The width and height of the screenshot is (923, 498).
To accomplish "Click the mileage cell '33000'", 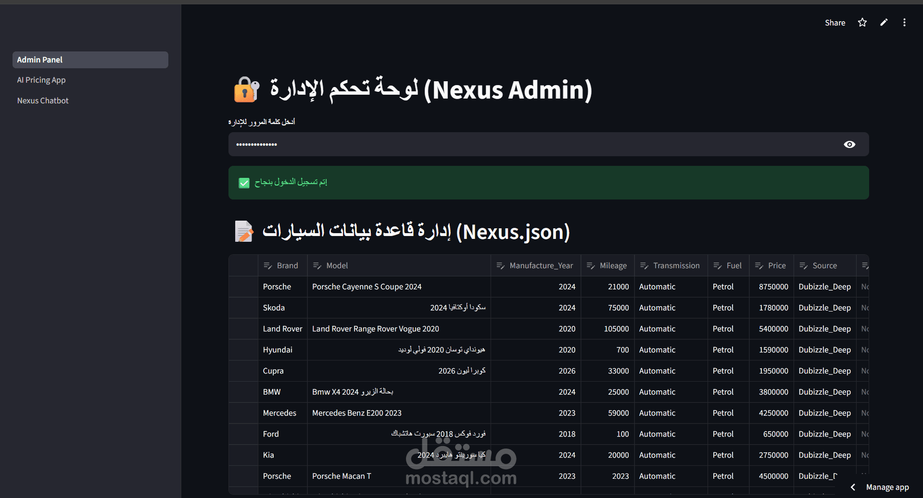I will tap(608, 371).
